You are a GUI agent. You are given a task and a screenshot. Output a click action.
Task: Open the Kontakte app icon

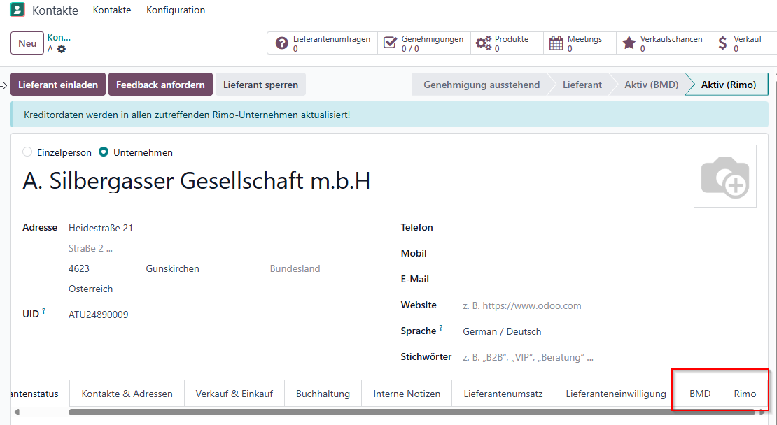(17, 10)
